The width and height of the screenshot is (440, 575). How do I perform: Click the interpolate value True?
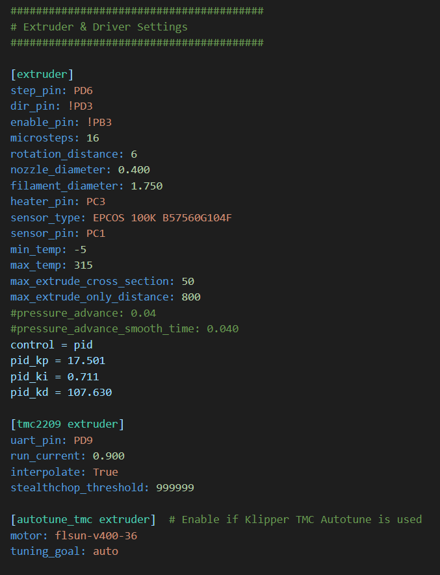tap(105, 472)
